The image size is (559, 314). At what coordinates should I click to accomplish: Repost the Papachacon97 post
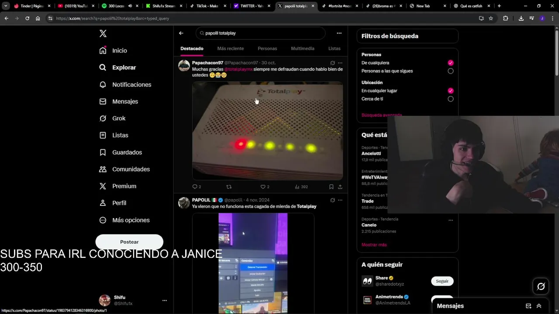(x=229, y=187)
